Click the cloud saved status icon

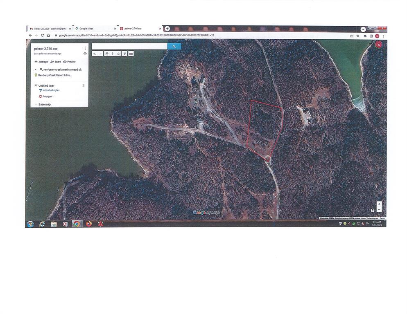click(85, 54)
